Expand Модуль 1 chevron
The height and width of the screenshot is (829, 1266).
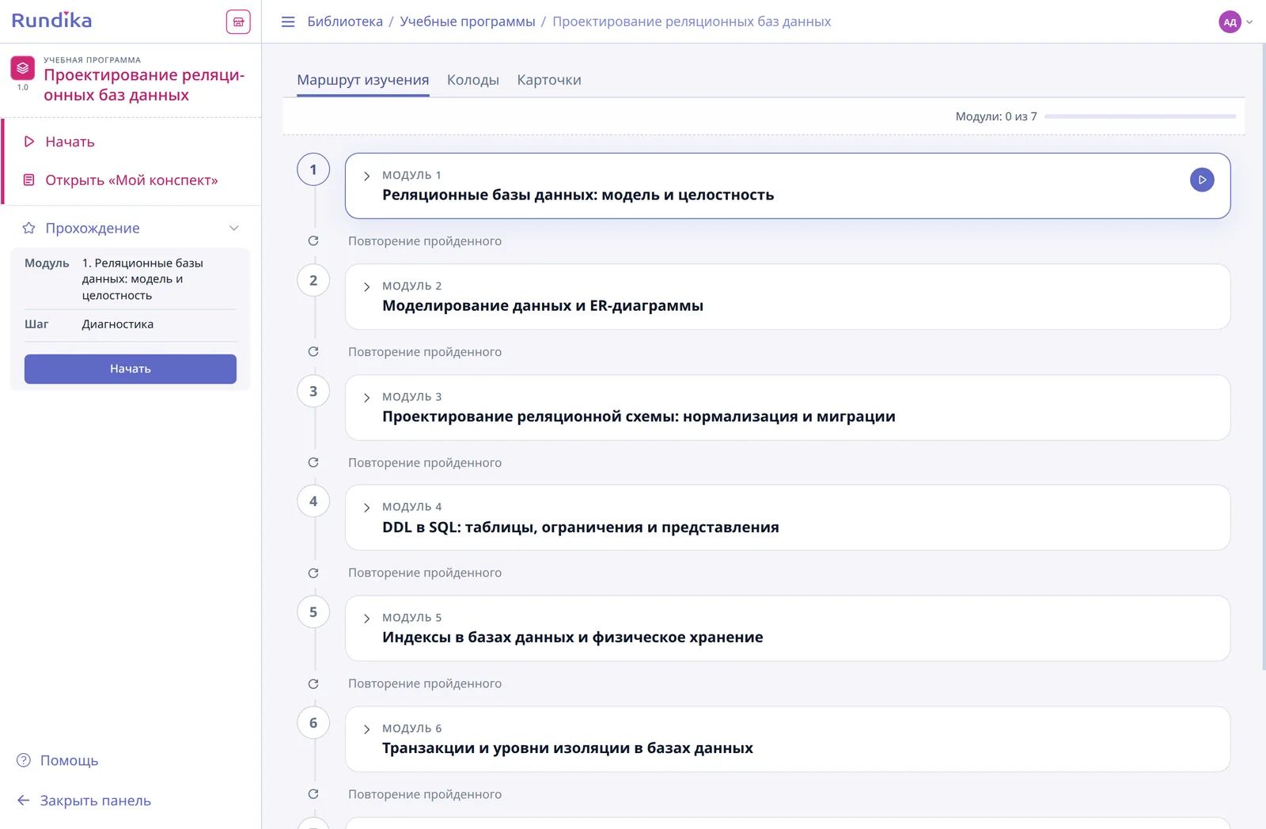[x=366, y=176]
